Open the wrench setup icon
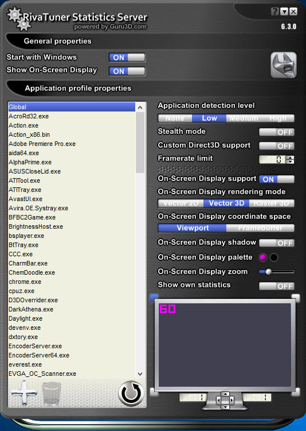The image size is (306, 431). (x=284, y=65)
